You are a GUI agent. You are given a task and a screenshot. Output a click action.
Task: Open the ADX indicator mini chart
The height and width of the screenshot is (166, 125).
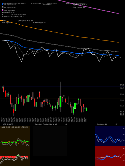[15, 136]
